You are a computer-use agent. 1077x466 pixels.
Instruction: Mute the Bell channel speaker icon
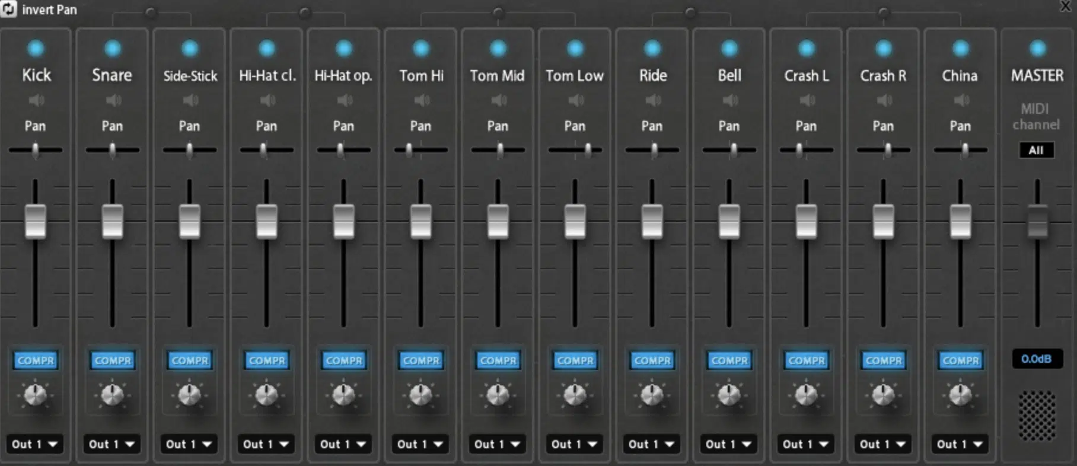729,100
